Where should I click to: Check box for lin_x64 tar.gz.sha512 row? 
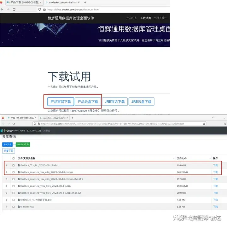(14, 179)
